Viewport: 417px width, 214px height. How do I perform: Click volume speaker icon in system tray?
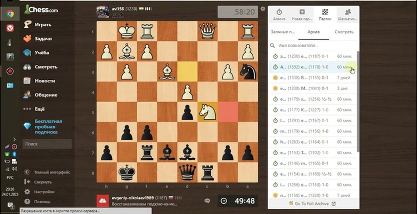(x=14, y=169)
